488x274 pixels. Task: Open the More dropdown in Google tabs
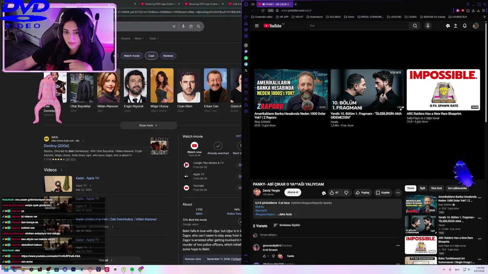point(139,38)
